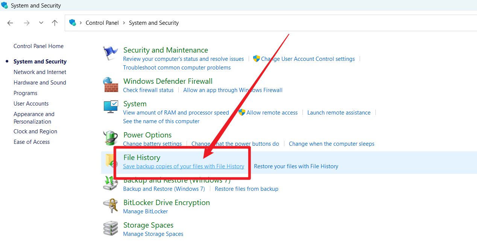Image resolution: width=477 pixels, height=243 pixels.
Task: Open the File History heading
Action: (142, 157)
